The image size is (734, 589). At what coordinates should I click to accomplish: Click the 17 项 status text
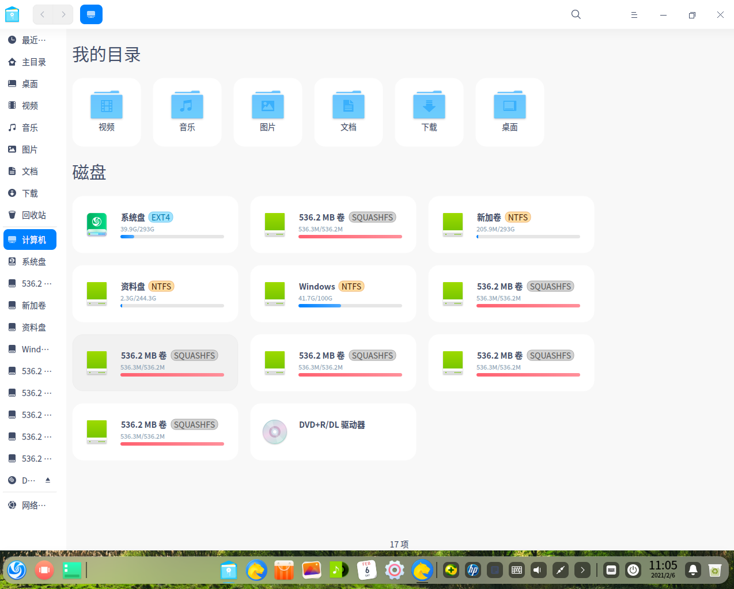click(x=399, y=544)
